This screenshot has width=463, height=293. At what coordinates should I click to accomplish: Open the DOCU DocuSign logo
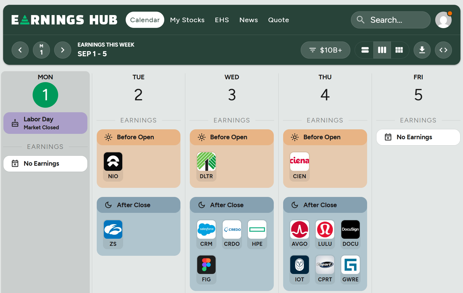point(350,229)
